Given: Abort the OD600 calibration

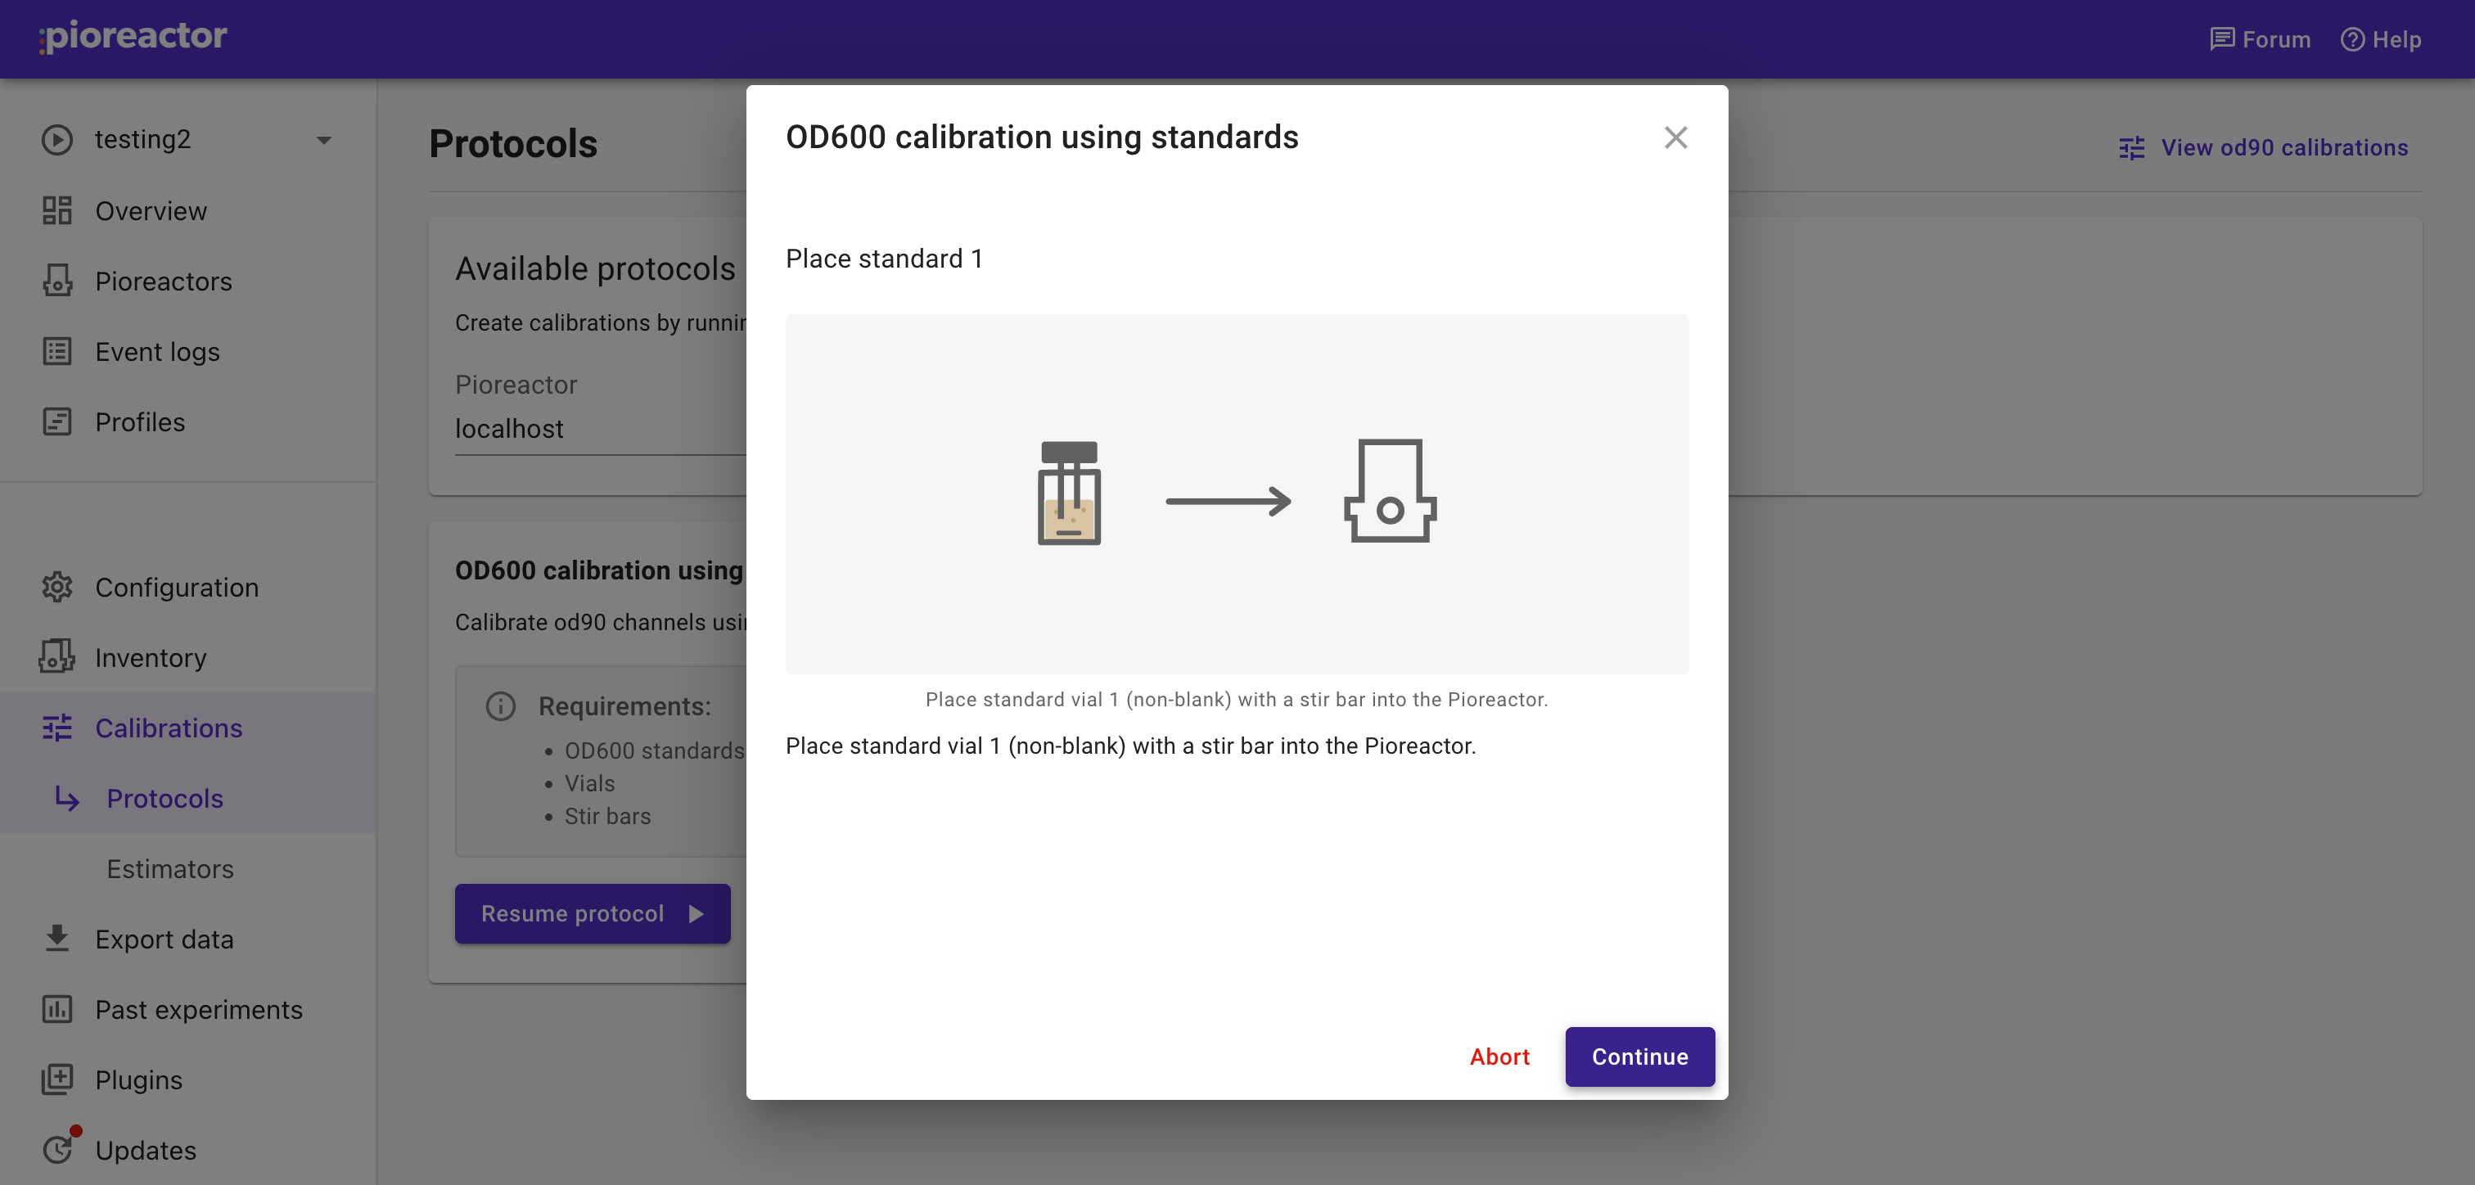Looking at the screenshot, I should click(x=1499, y=1057).
